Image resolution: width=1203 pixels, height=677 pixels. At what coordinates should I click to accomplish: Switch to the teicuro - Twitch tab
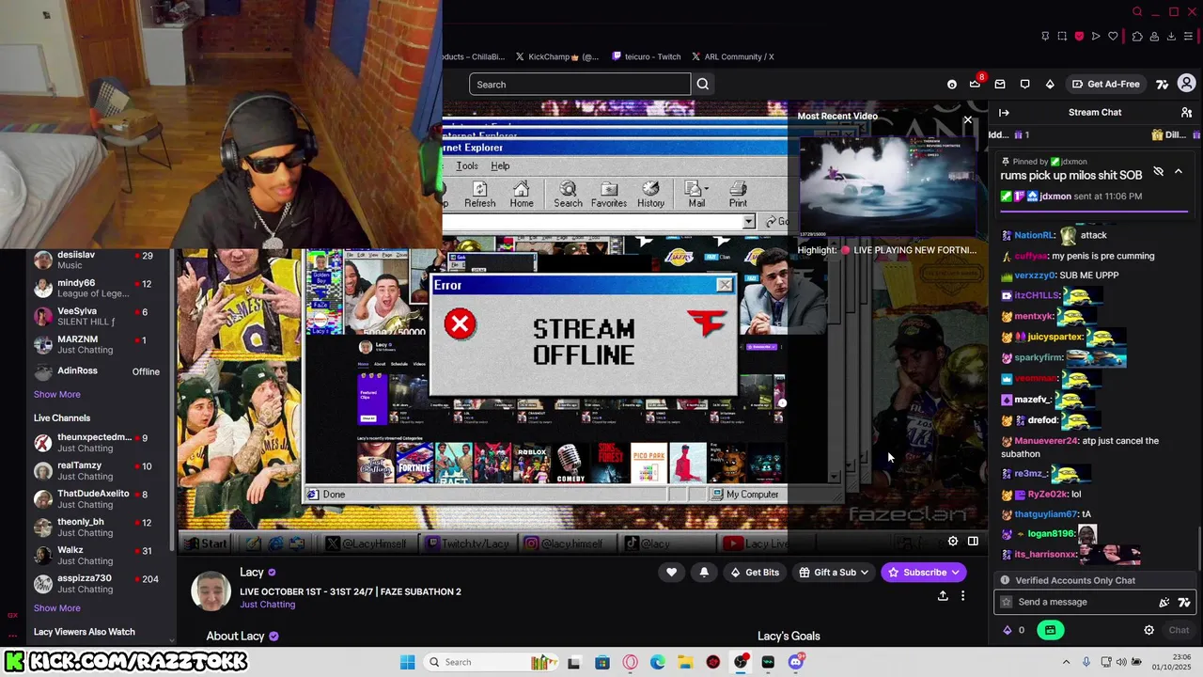[x=647, y=56]
